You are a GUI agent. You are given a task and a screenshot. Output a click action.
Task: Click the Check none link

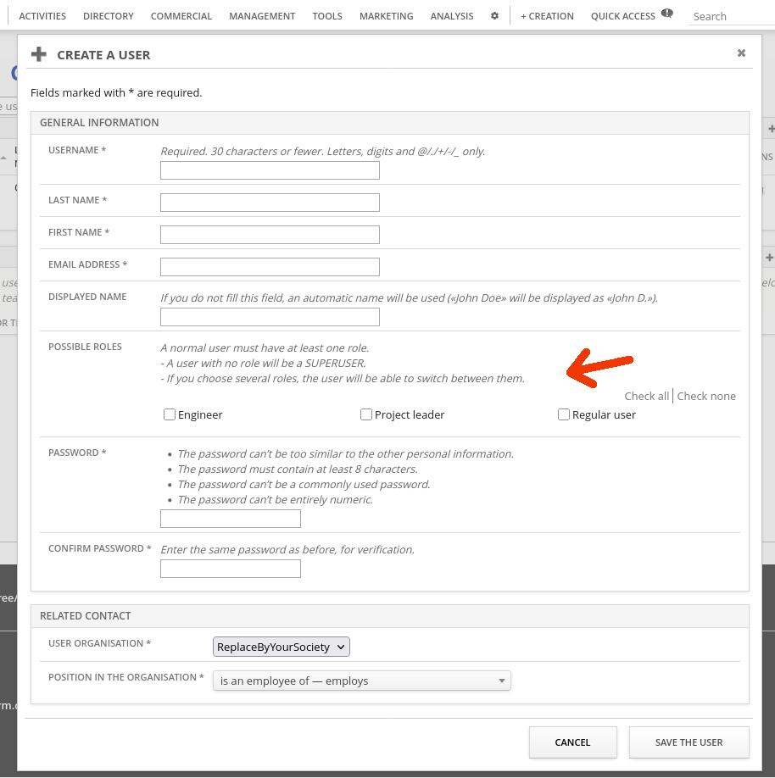(706, 396)
